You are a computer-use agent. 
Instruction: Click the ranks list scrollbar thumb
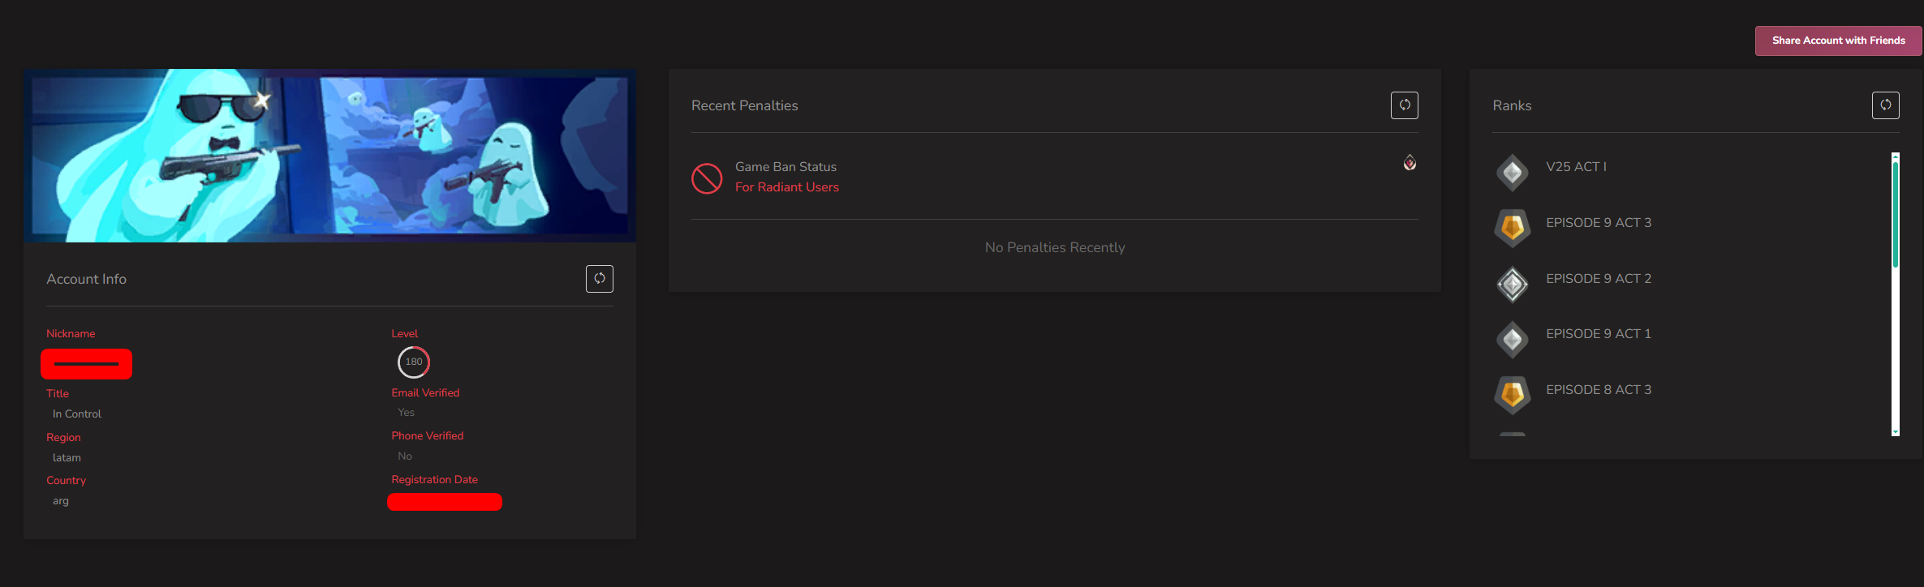coord(1896,215)
